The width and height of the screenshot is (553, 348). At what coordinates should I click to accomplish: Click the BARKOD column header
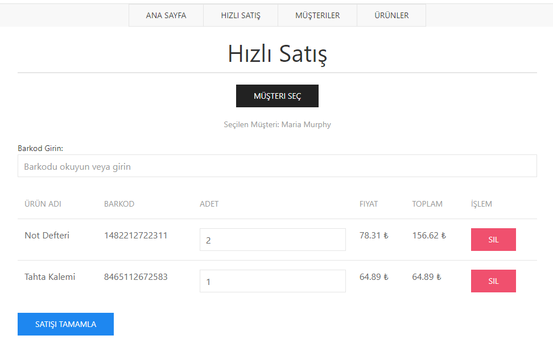point(119,204)
